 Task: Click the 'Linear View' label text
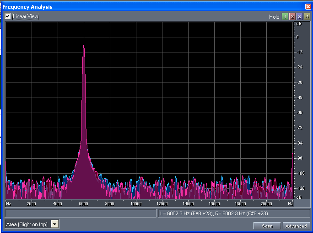(25, 16)
